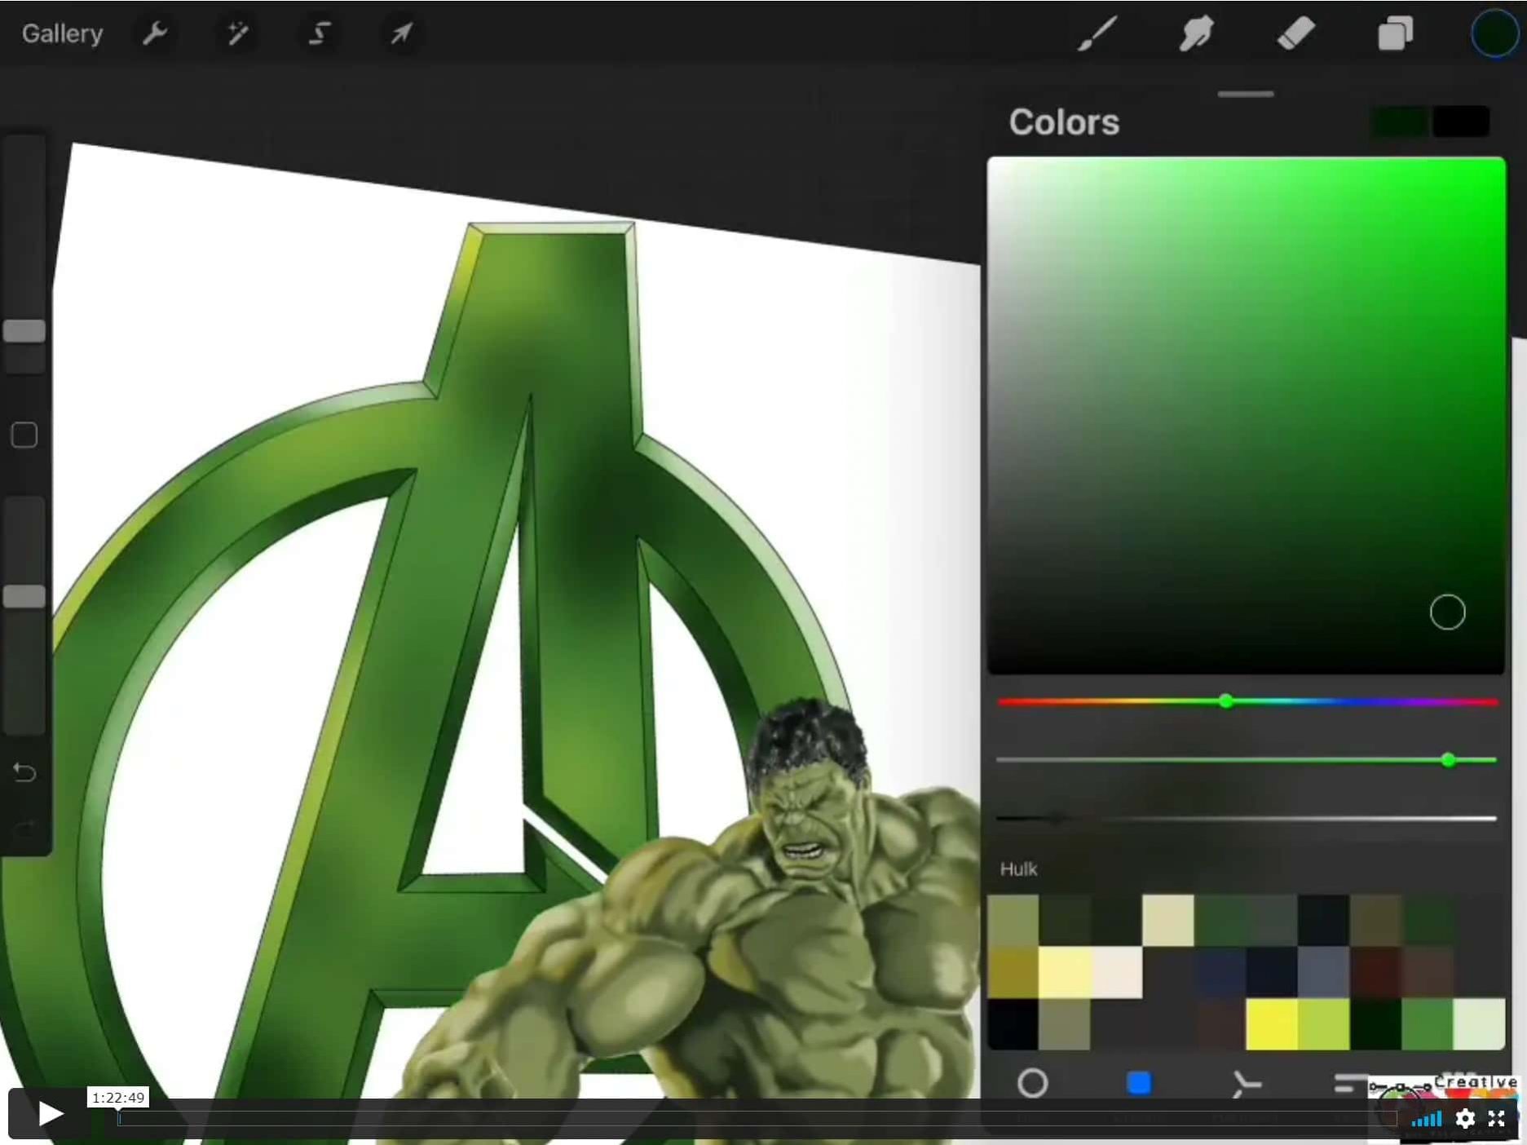
Task: Switch to the Disc color picker
Action: [x=1034, y=1085]
